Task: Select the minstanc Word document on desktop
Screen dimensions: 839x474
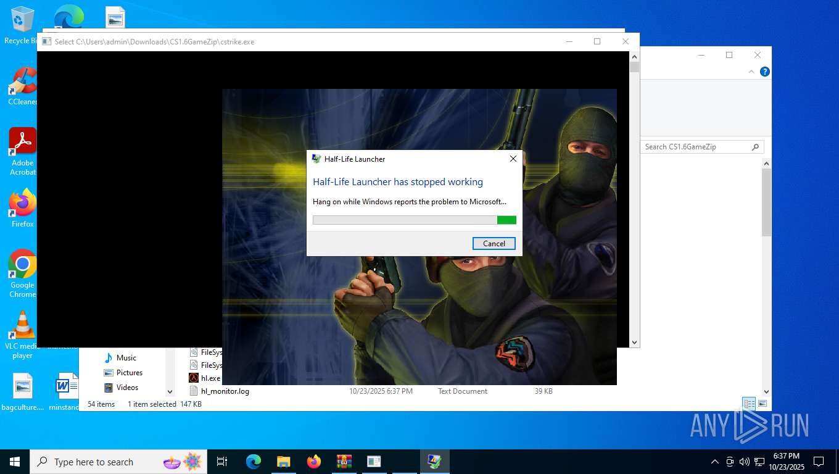Action: 65,393
